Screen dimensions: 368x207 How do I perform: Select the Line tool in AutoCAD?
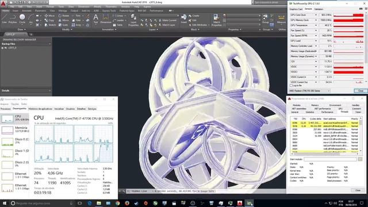pos(4,19)
